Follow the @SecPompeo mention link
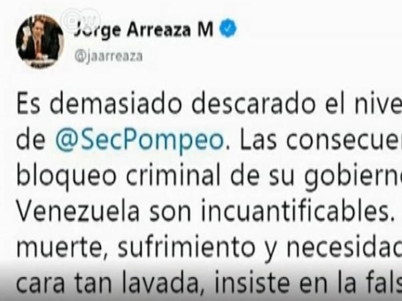The width and height of the screenshot is (402, 301). tap(140, 140)
